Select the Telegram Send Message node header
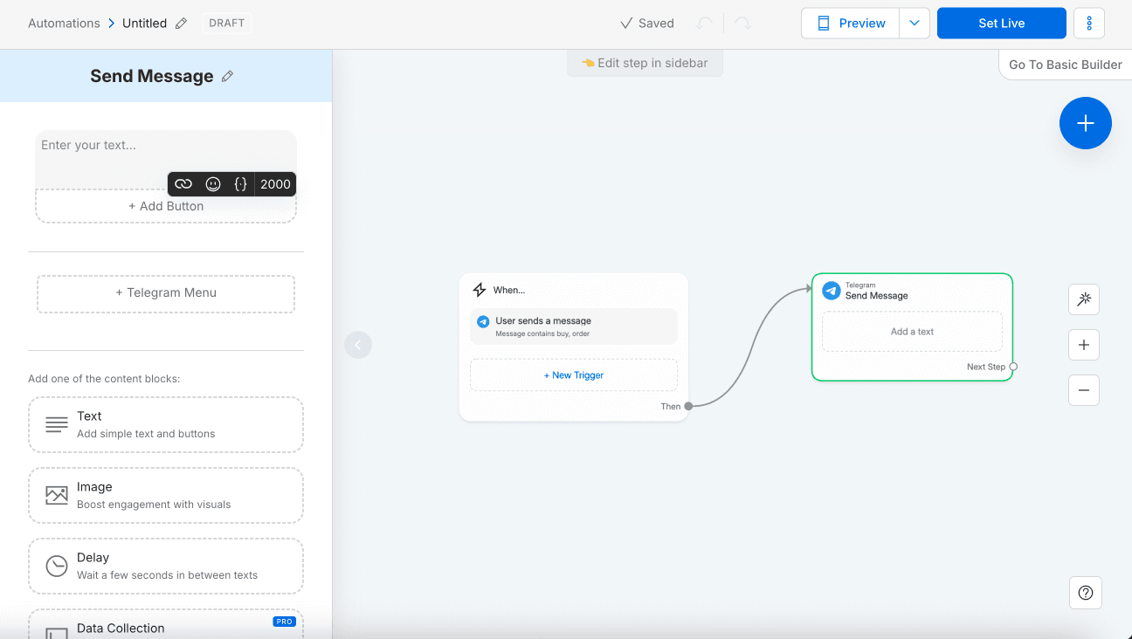This screenshot has width=1132, height=639. click(912, 291)
